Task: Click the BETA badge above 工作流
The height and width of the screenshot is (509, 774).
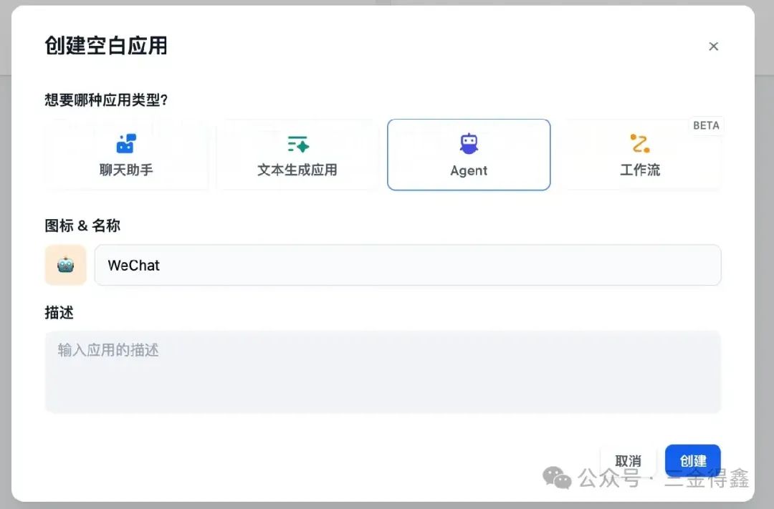Action: (707, 125)
